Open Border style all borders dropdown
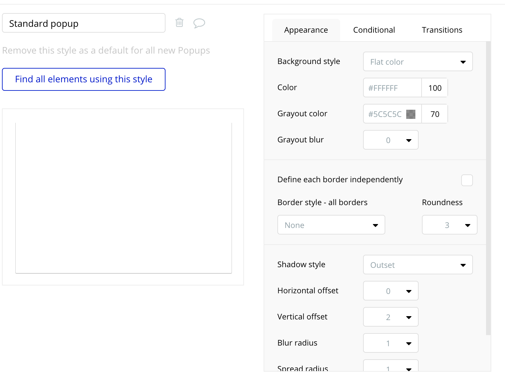The width and height of the screenshot is (505, 388). [331, 225]
